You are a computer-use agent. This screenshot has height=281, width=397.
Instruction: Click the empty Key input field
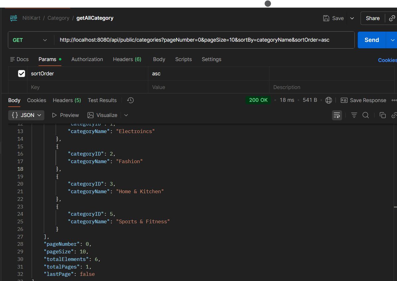coord(87,87)
